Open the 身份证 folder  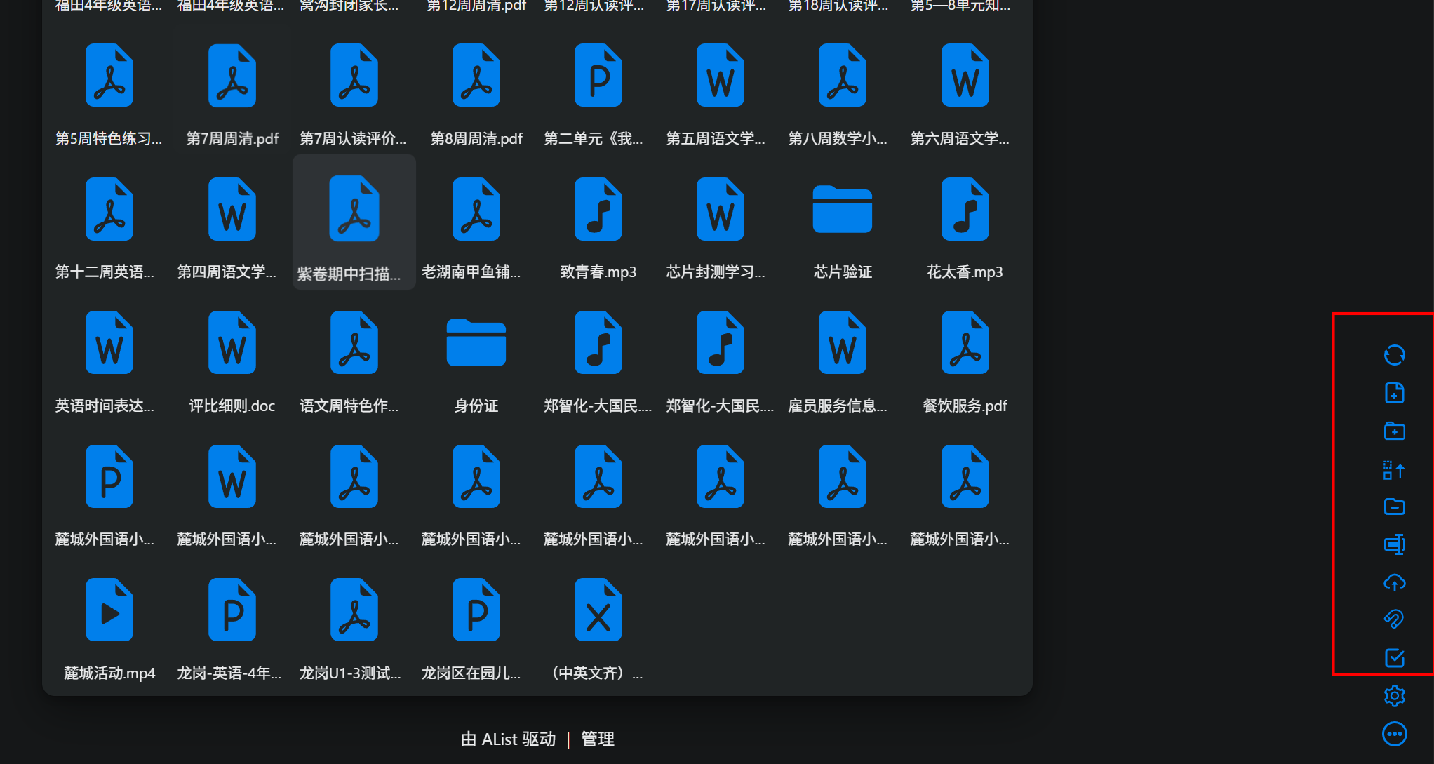point(476,361)
